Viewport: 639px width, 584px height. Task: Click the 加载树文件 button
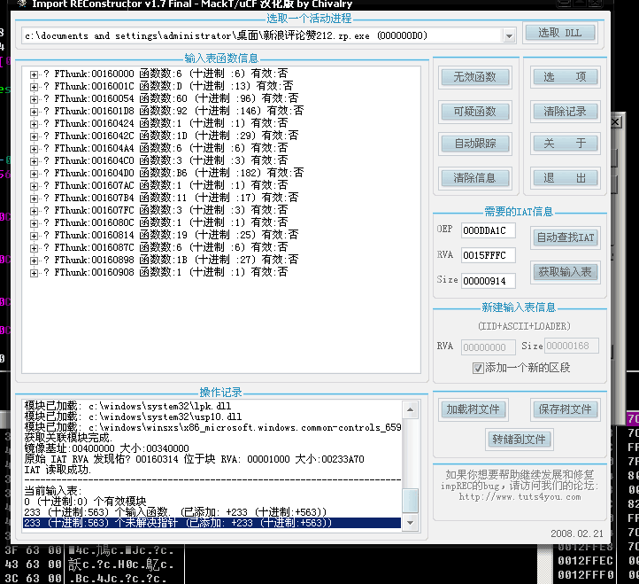tap(473, 409)
